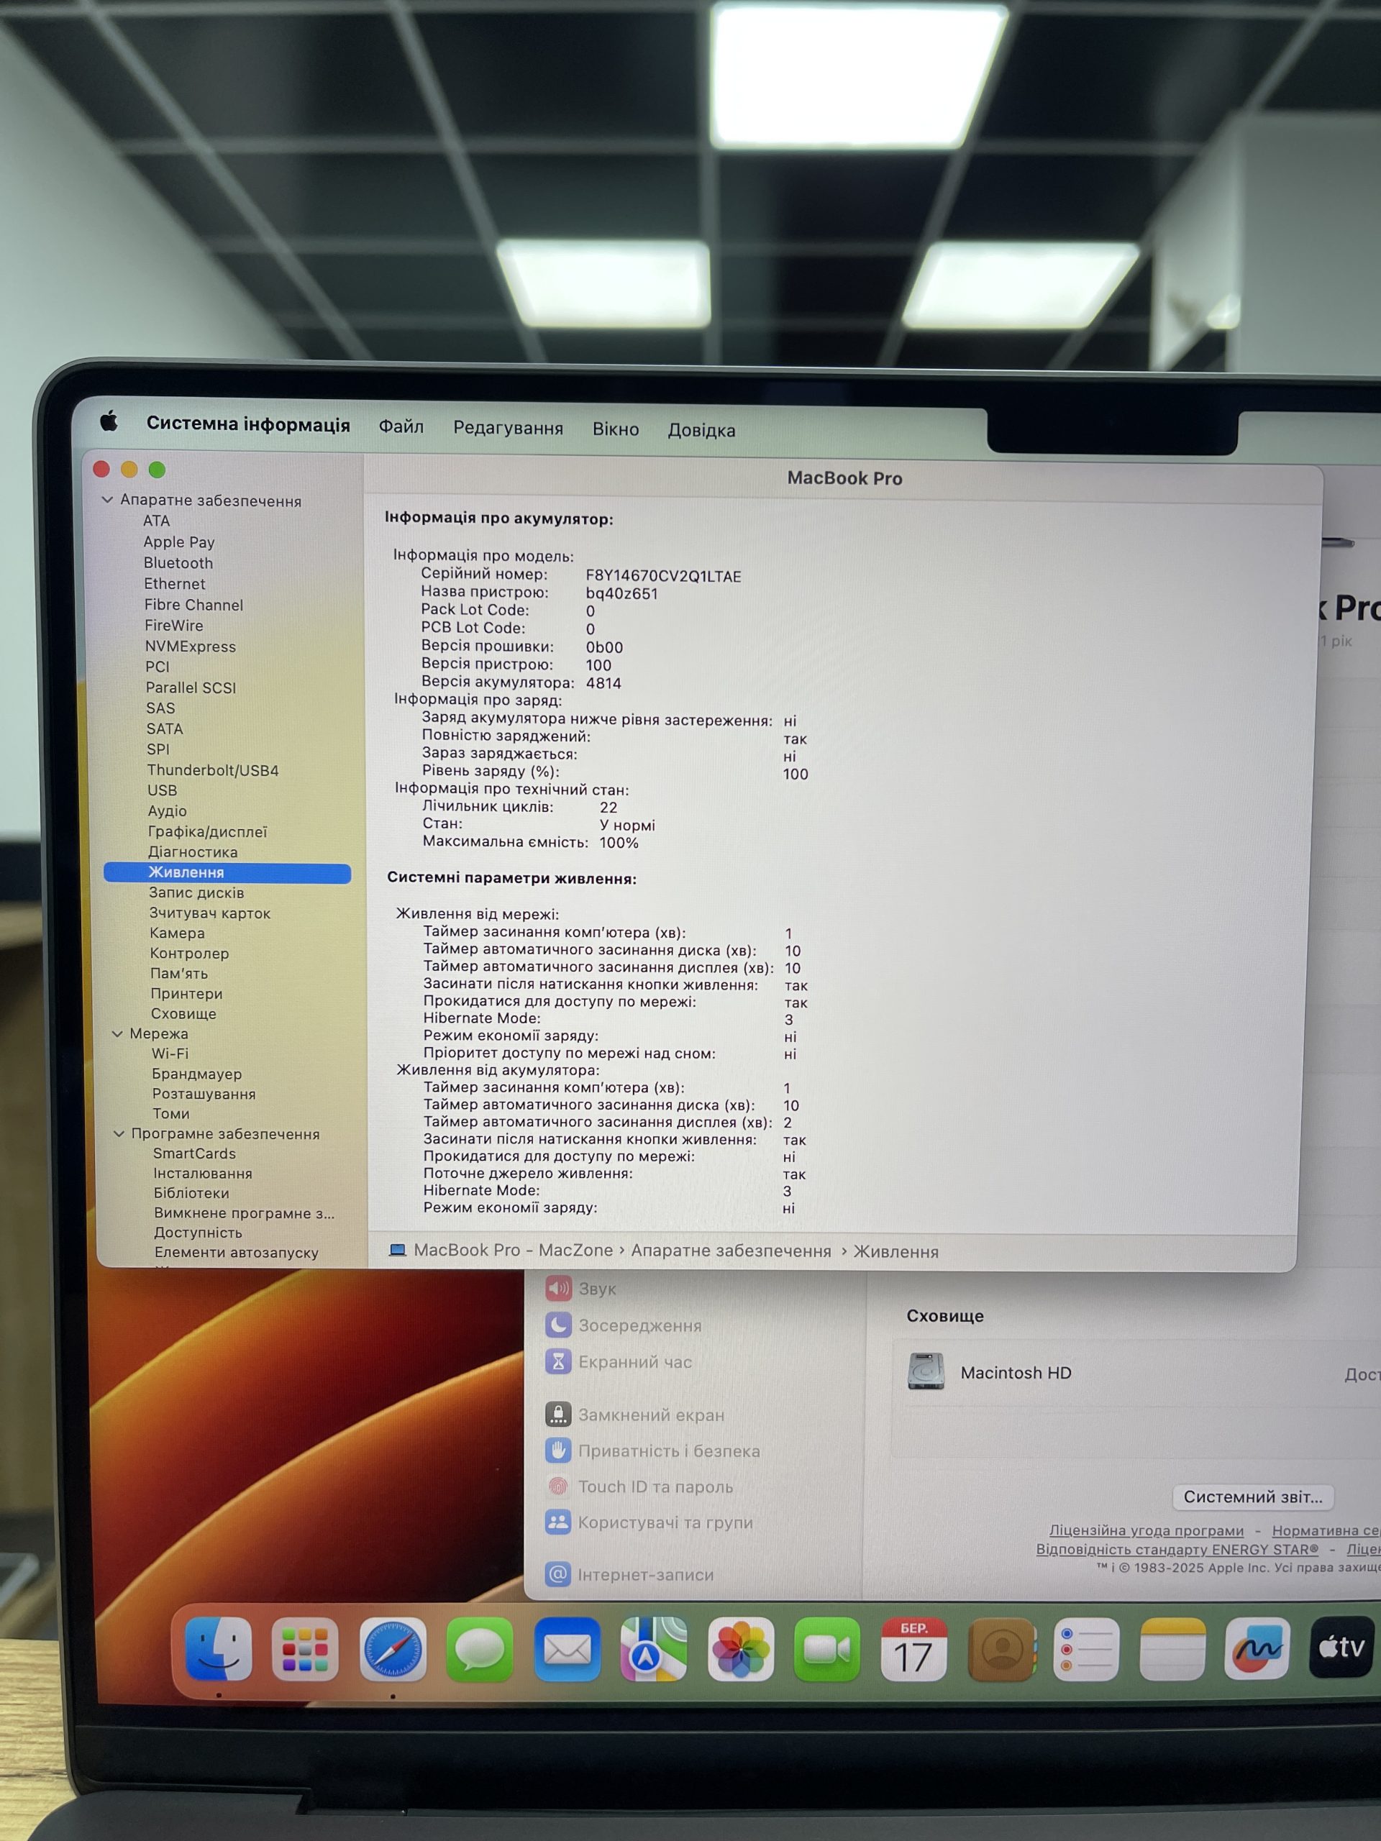The width and height of the screenshot is (1381, 1841).
Task: Select Графіка/дисплеї in the sidebar
Action: click(x=207, y=831)
